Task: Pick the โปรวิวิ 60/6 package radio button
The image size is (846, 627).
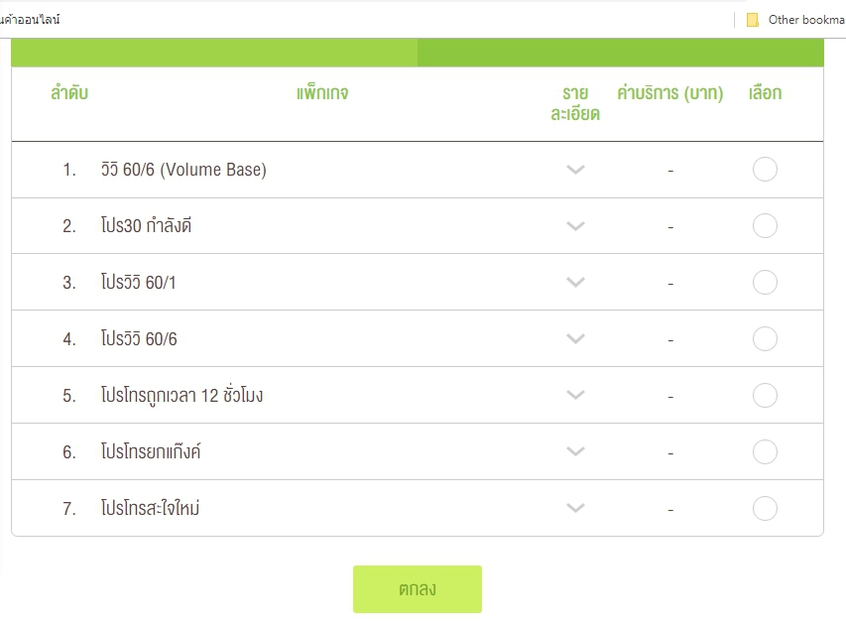Action: point(765,339)
